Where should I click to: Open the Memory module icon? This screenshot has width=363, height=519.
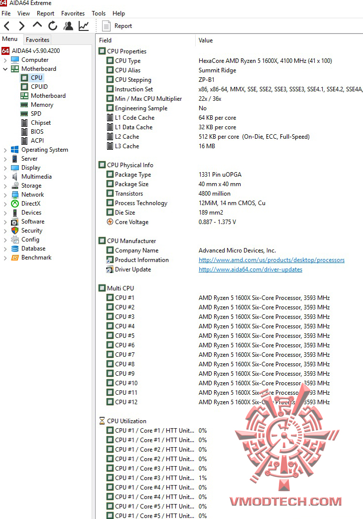[24, 105]
